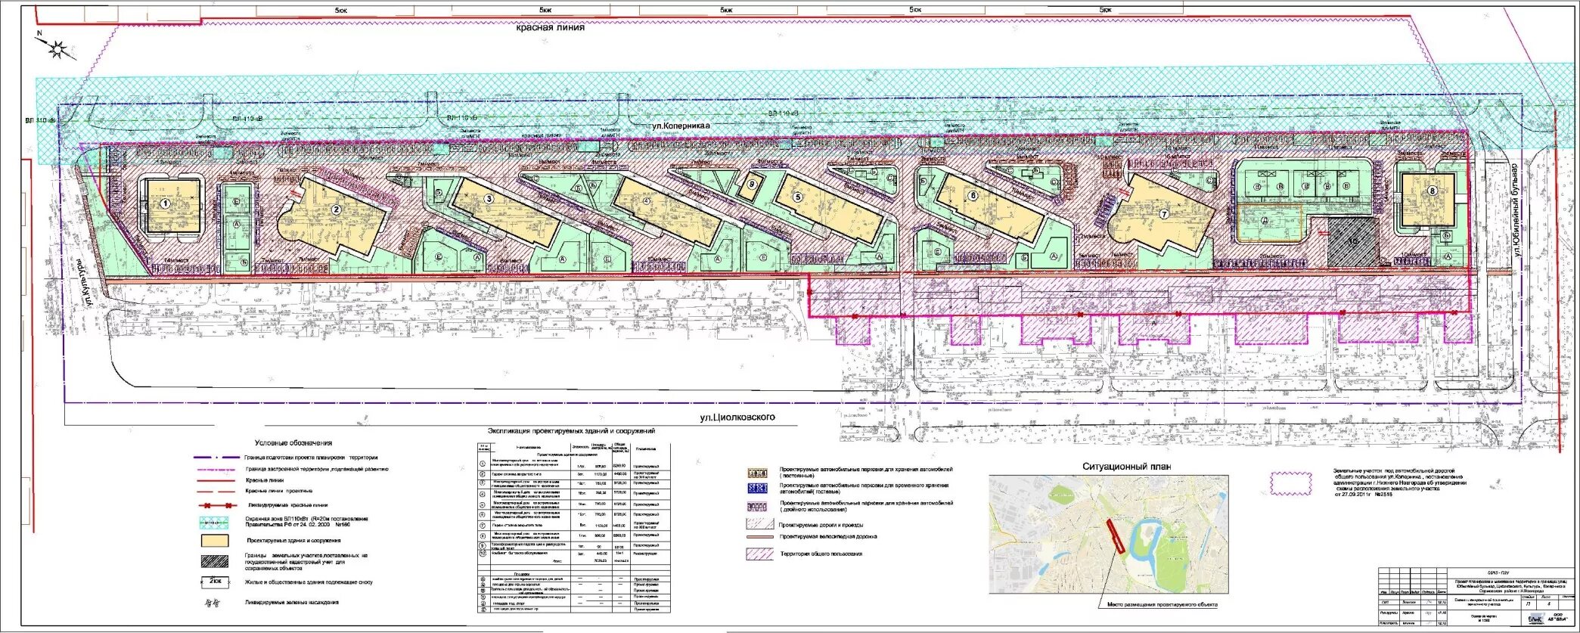Click 'Проектируемая велосипедная дорожка' legend text
Viewport: 1580px width, 633px height.
tap(829, 537)
